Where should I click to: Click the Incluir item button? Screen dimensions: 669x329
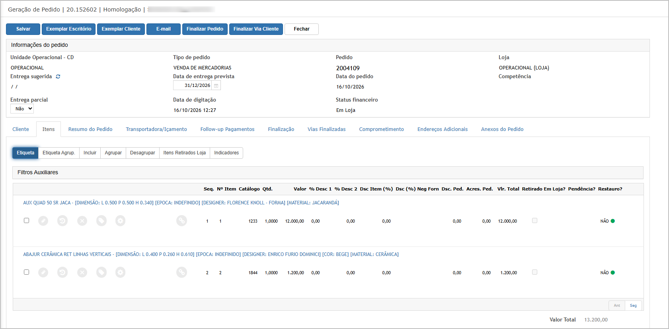click(90, 153)
